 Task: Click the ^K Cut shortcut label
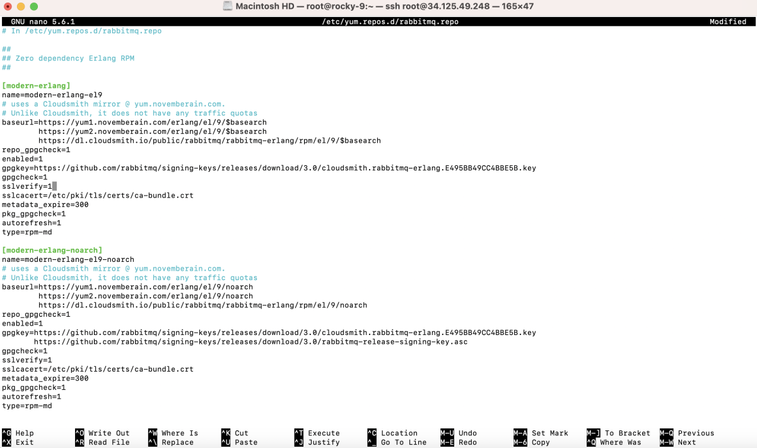[x=235, y=433]
